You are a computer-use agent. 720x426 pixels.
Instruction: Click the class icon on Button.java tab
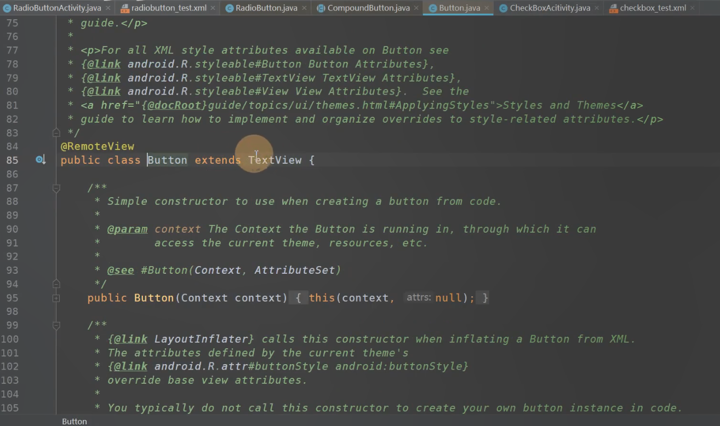(432, 8)
